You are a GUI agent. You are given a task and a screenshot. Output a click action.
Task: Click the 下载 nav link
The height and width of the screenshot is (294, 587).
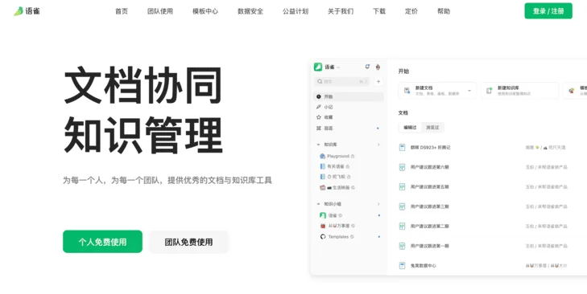tap(379, 11)
